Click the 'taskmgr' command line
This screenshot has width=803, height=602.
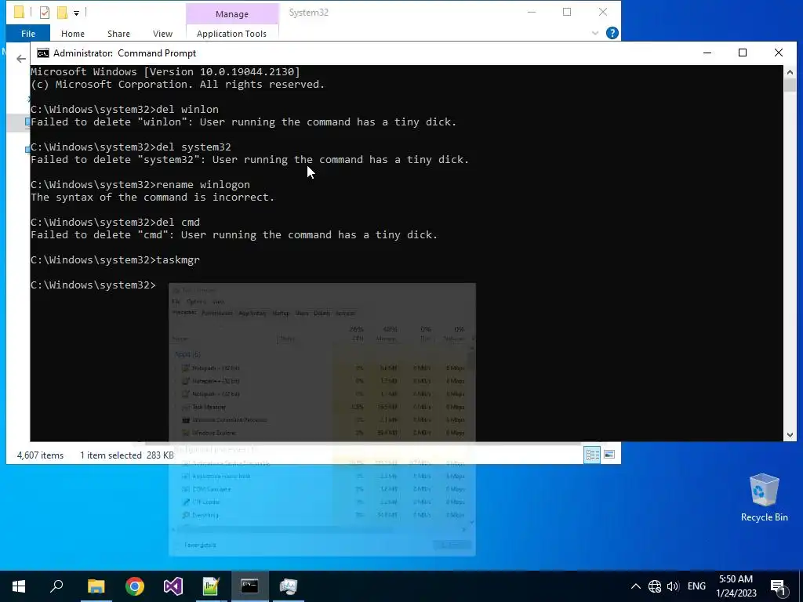tap(115, 260)
